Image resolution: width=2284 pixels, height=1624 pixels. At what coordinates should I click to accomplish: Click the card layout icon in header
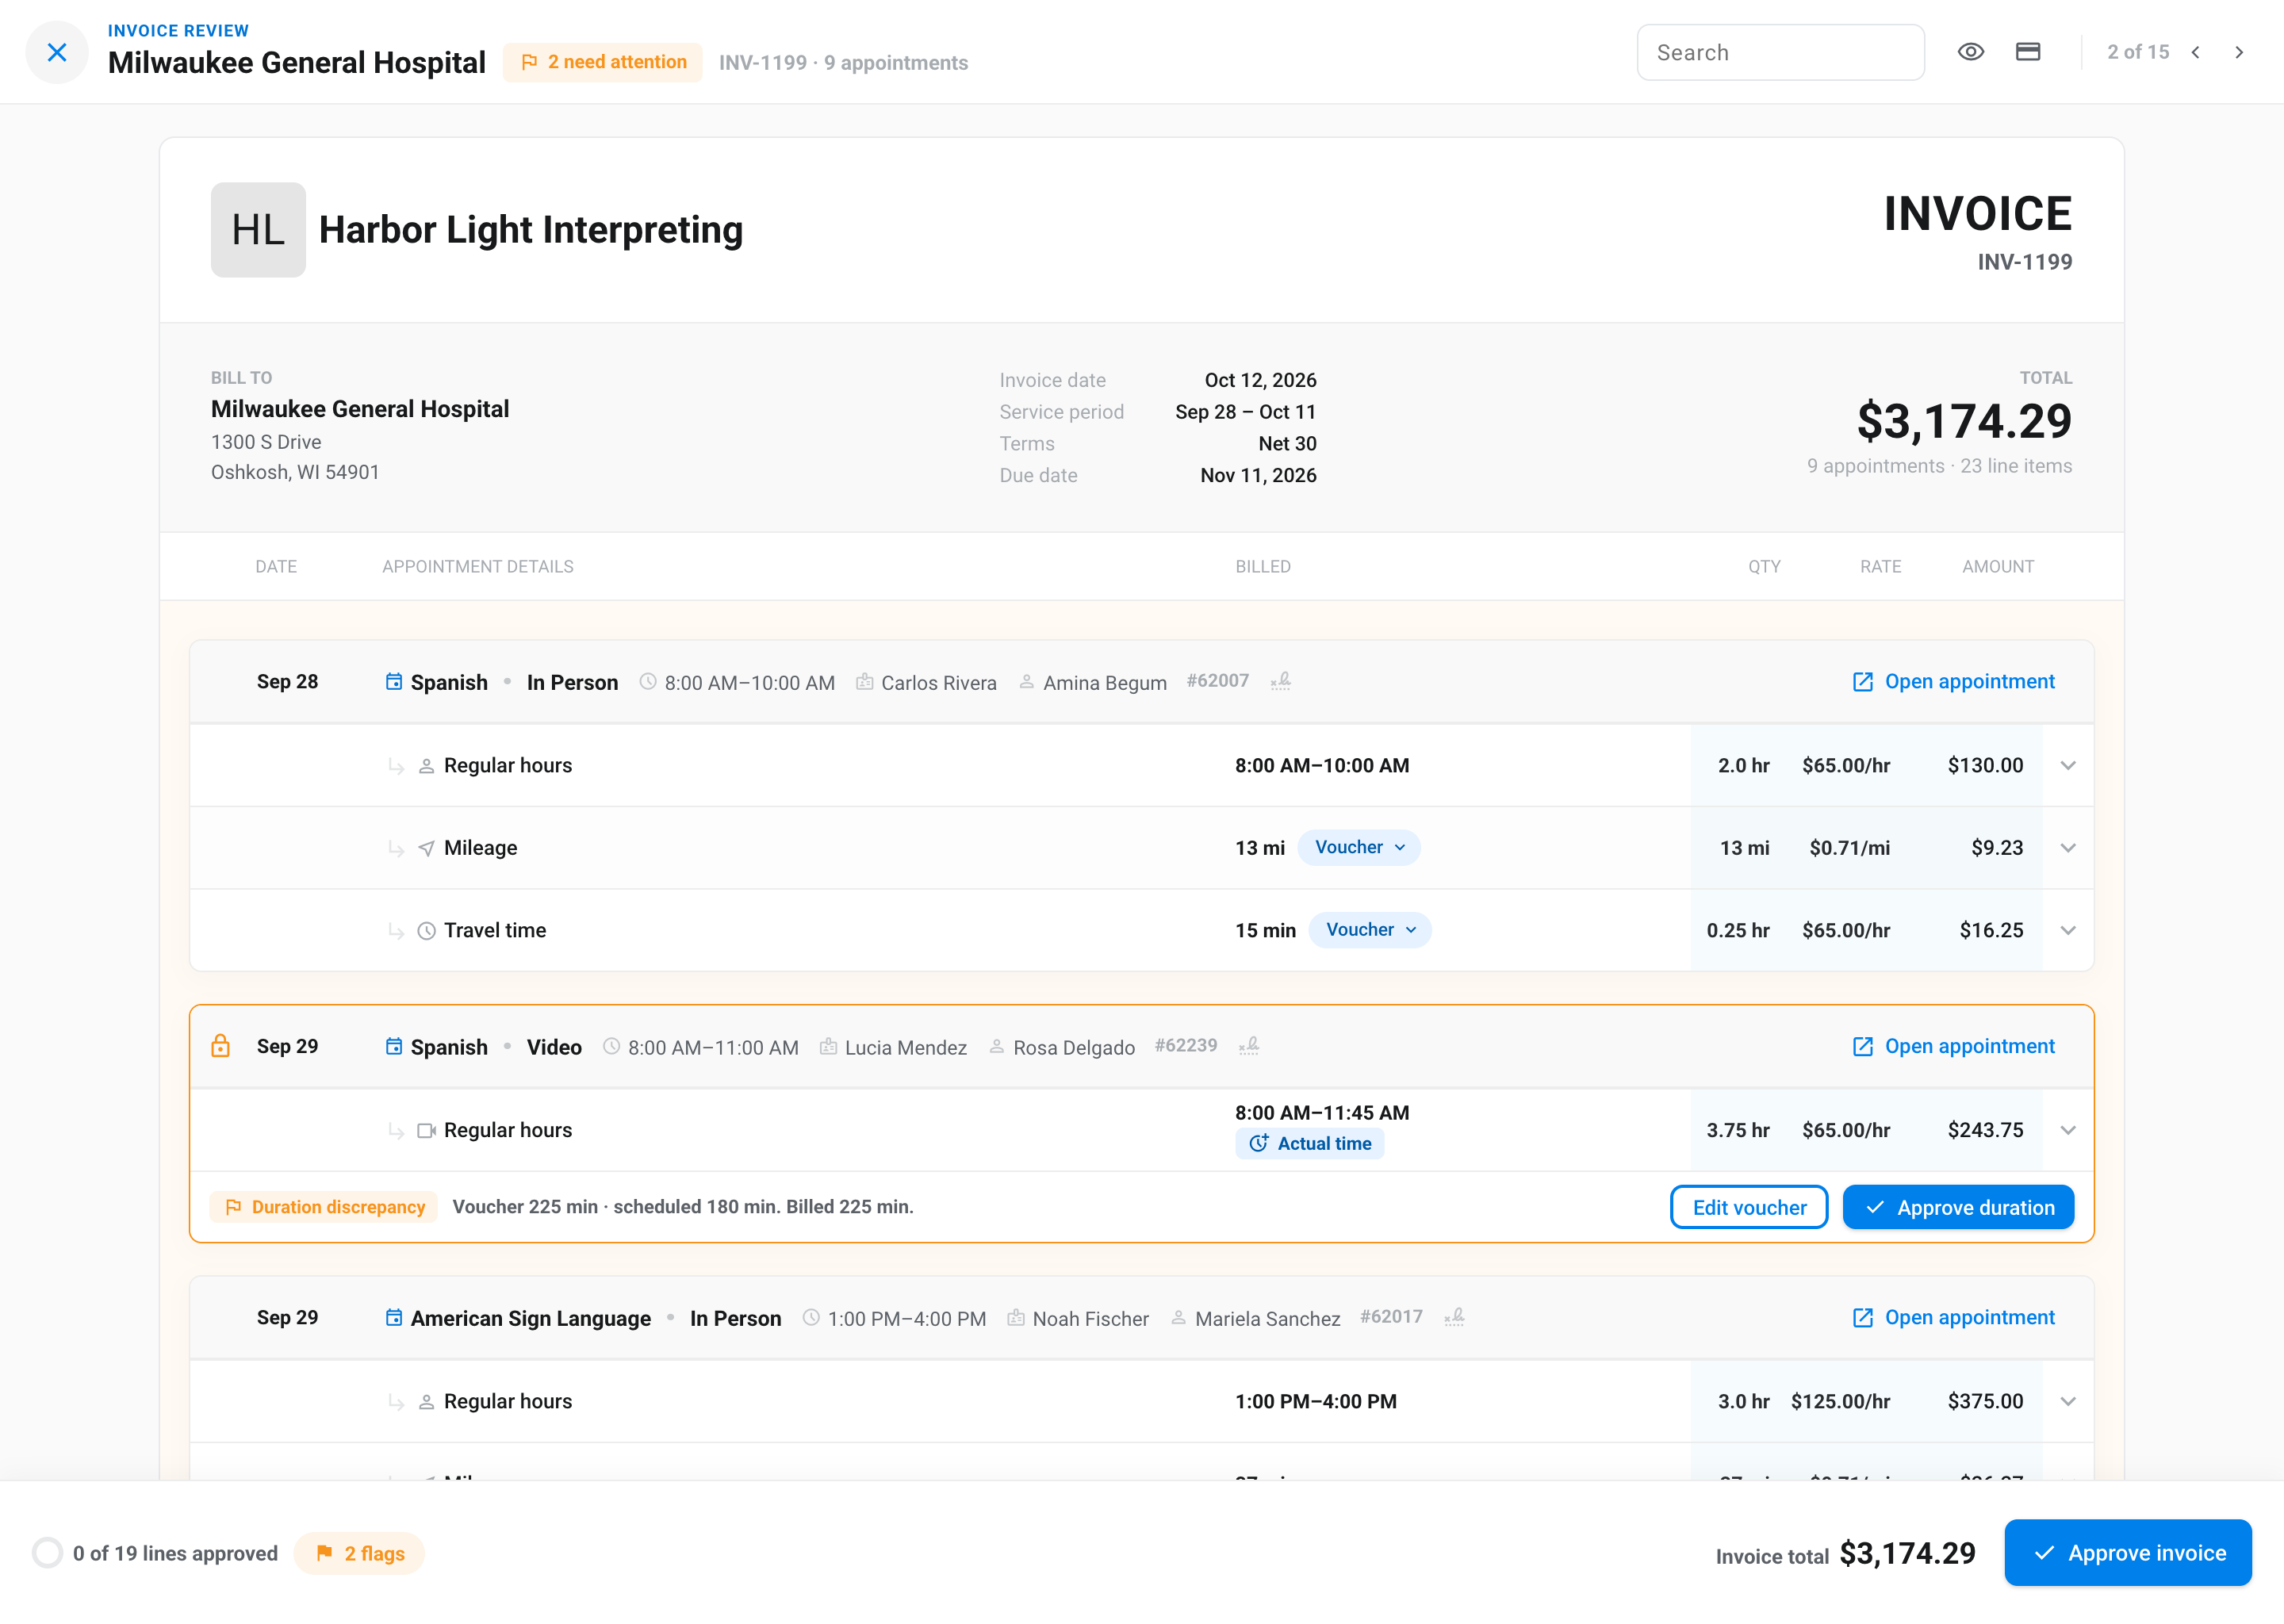(x=2027, y=52)
